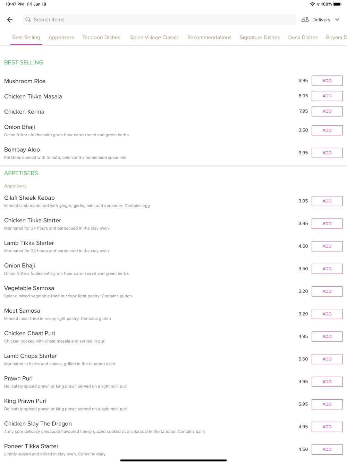Add Vegetable Samosa to basket
The image size is (347, 464).
coord(327,291)
